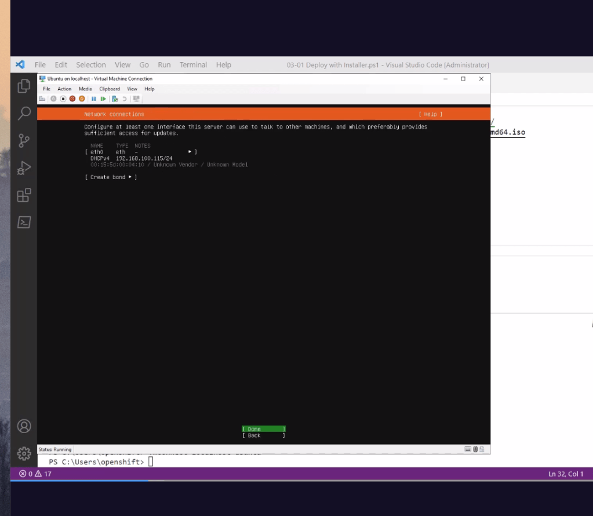Click the orange Save VM state icon
This screenshot has width=593, height=516.
[82, 99]
